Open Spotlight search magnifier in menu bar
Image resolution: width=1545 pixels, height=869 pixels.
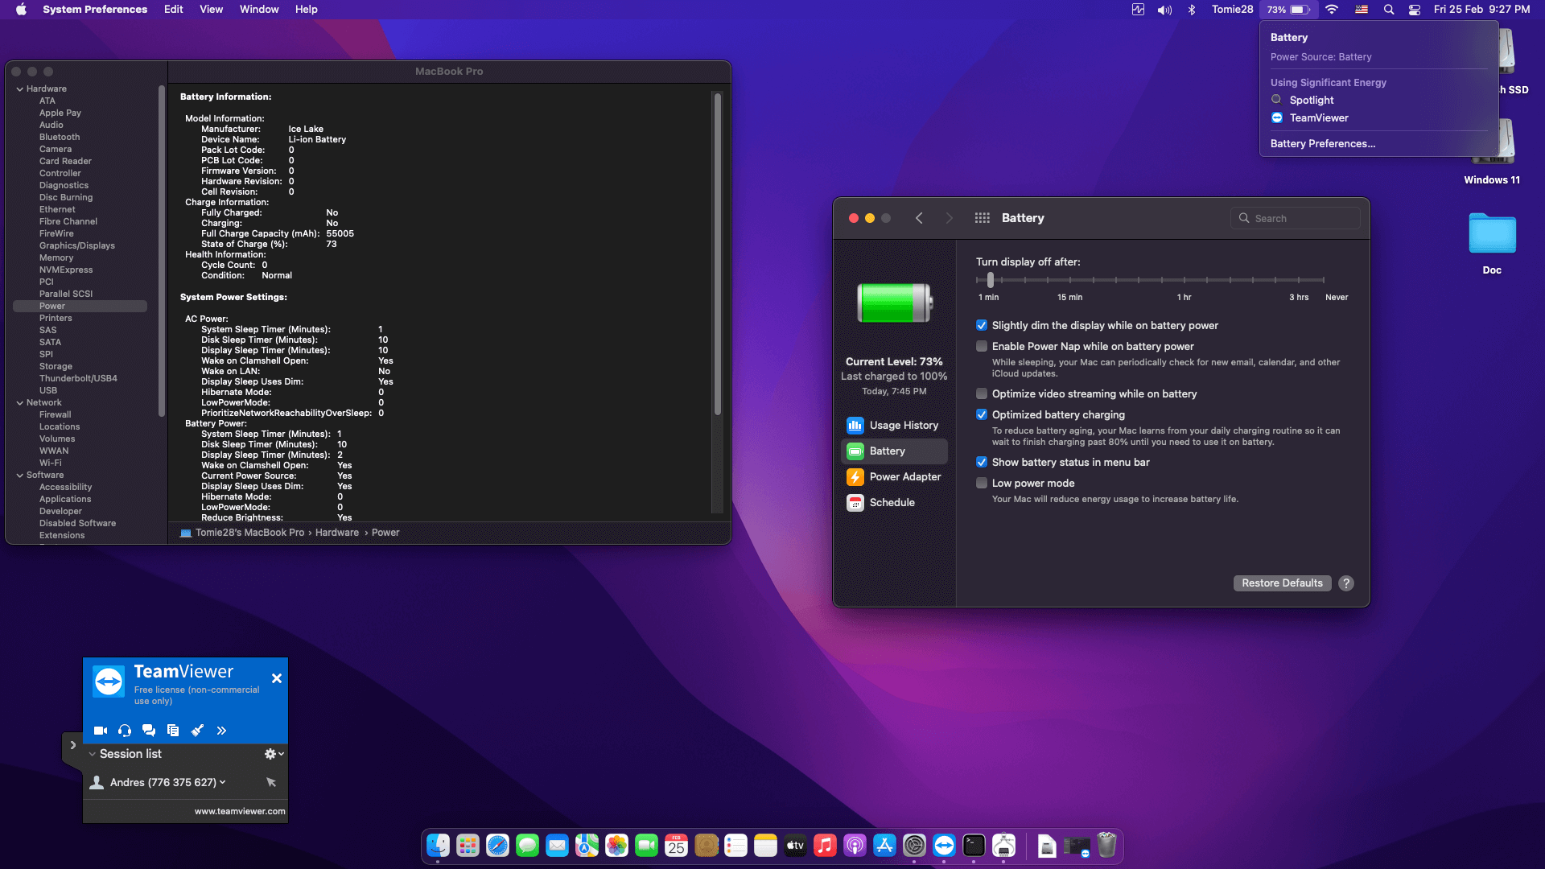(x=1388, y=10)
